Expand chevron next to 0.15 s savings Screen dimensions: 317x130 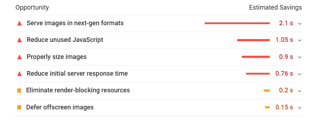tap(299, 108)
